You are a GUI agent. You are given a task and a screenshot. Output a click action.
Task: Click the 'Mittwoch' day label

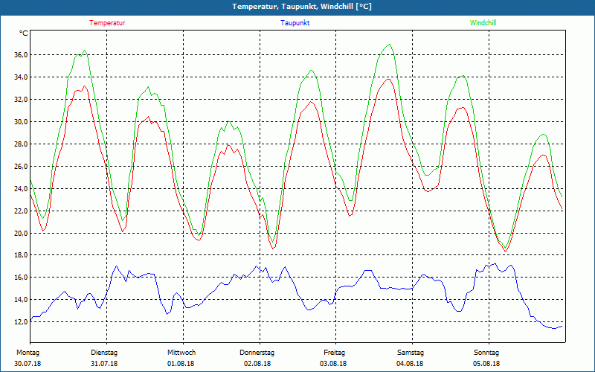pos(181,353)
